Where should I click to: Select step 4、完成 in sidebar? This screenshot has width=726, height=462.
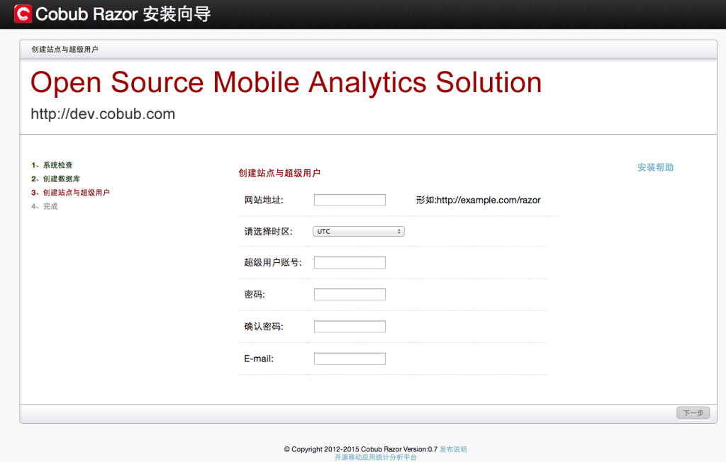coord(45,206)
